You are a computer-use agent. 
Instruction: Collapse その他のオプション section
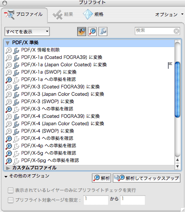[6, 177]
